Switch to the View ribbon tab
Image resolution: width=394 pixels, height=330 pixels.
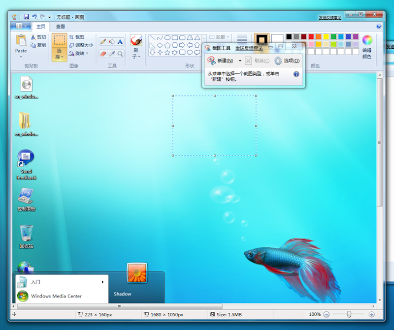(x=60, y=27)
